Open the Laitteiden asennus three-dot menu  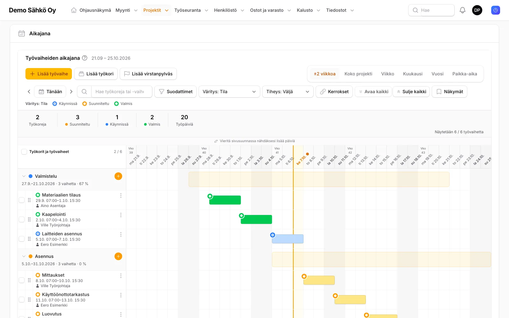(121, 234)
